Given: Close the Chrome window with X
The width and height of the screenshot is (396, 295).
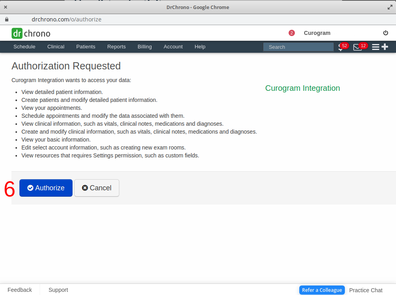Looking at the screenshot, I should point(6,7).
